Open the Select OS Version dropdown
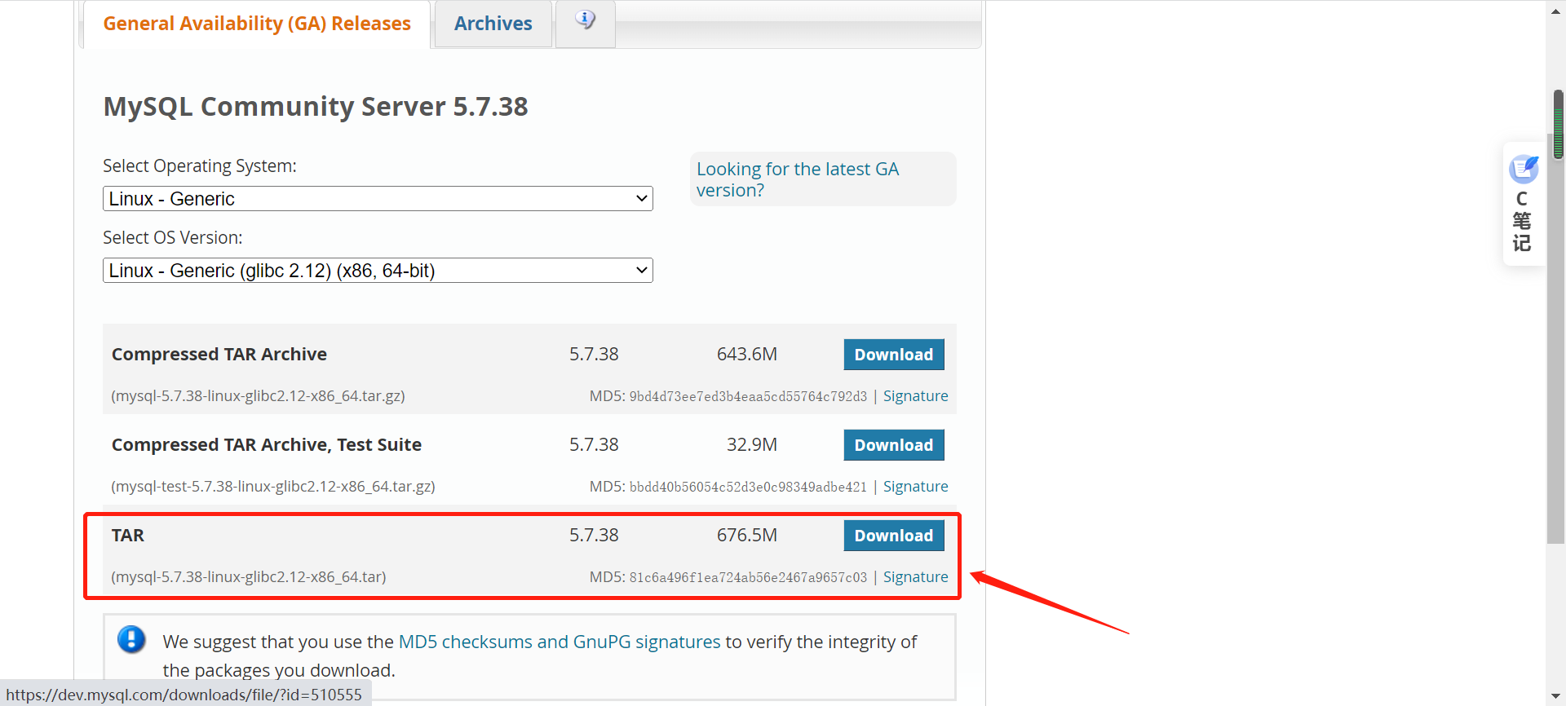The width and height of the screenshot is (1566, 706). click(x=378, y=271)
